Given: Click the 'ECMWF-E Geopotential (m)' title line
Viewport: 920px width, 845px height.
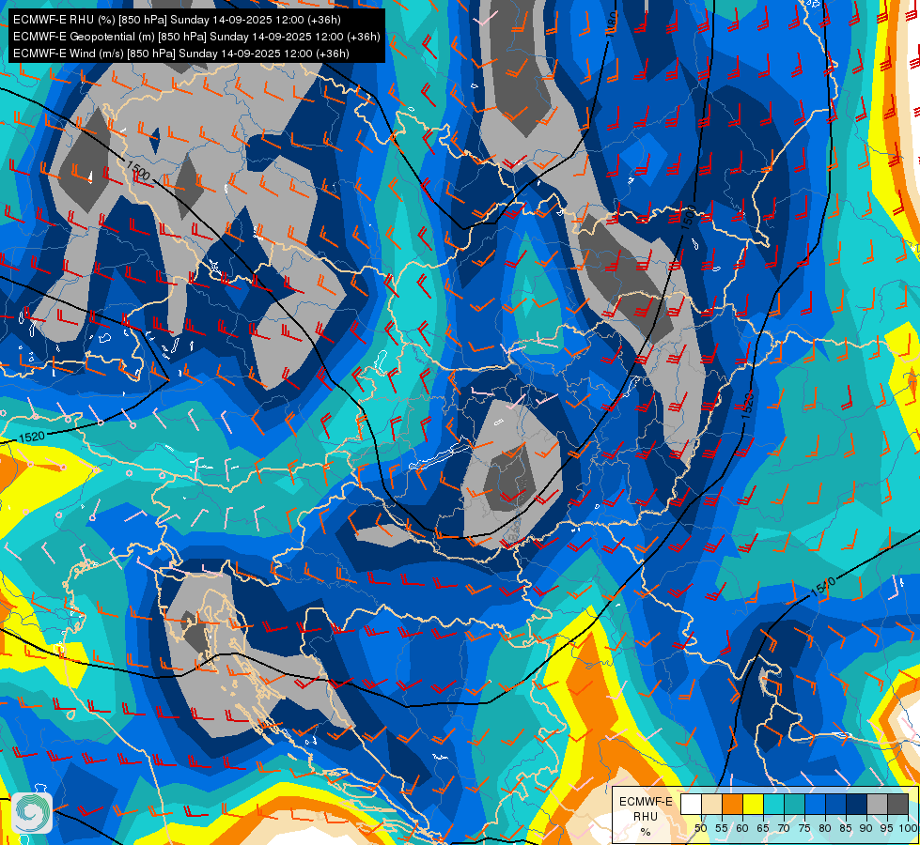Looking at the screenshot, I should click(x=196, y=37).
